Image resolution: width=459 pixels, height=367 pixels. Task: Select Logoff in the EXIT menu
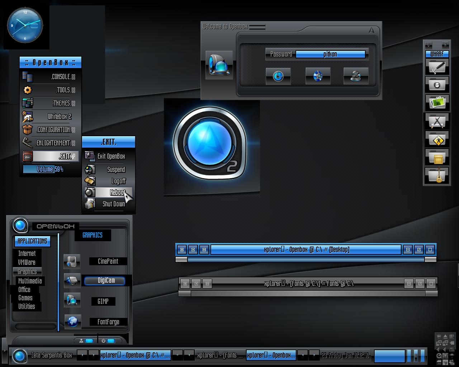coord(109,181)
